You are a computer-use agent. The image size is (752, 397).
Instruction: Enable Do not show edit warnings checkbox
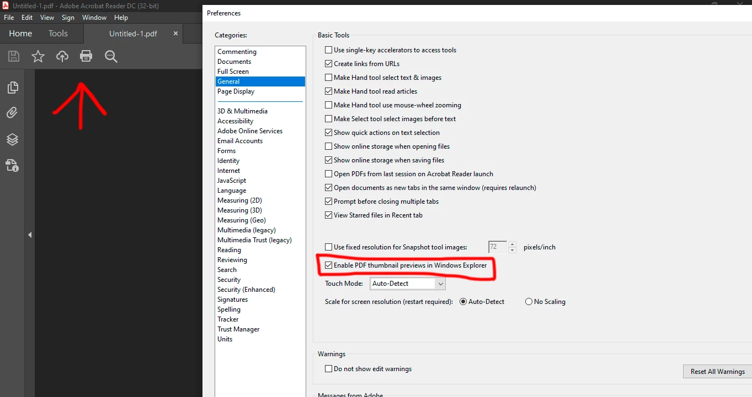[x=329, y=369]
